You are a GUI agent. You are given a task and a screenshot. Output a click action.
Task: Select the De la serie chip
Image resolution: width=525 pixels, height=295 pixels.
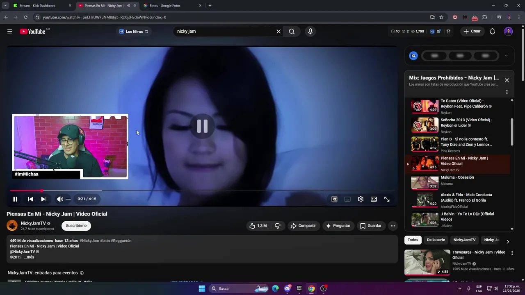436,240
